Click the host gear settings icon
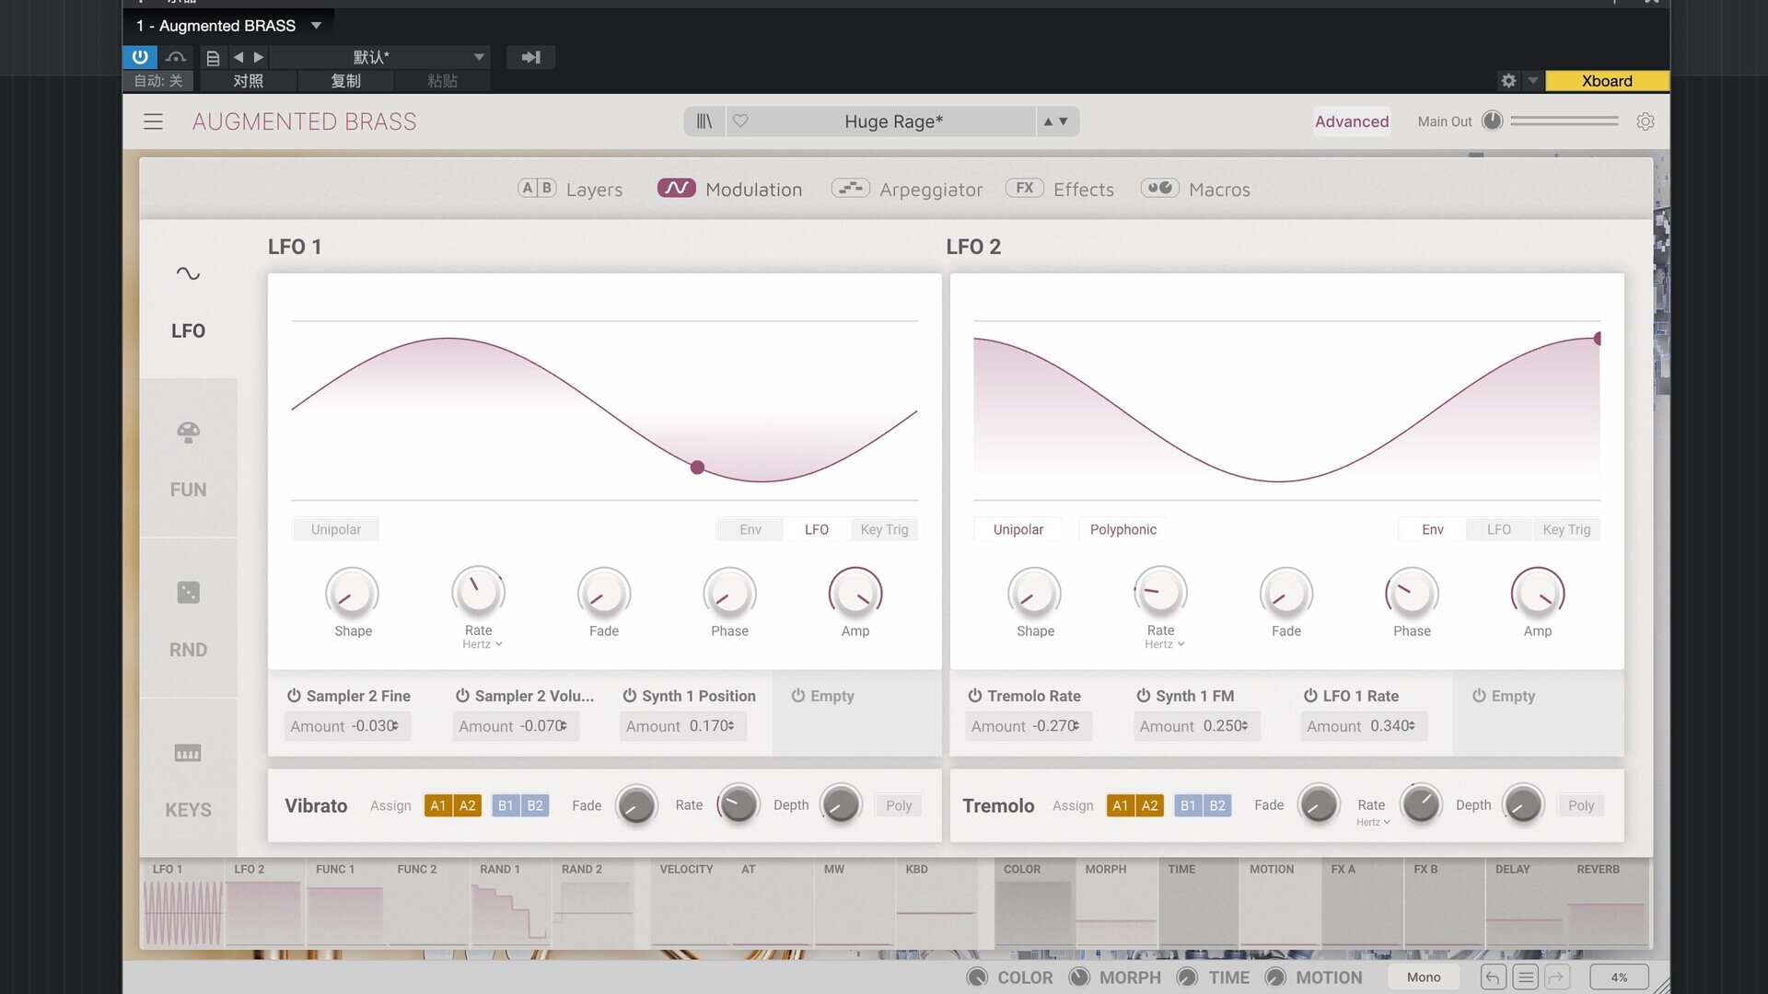The height and width of the screenshot is (994, 1768). click(1508, 81)
